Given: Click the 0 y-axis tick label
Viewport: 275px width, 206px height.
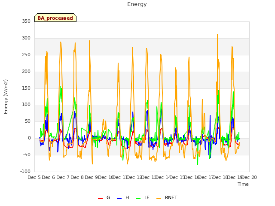Looking at the screenshot, I should pyautogui.click(x=29, y=138).
